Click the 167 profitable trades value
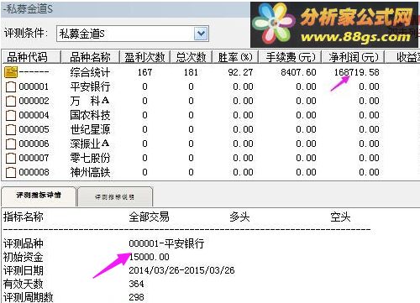Viewport: 420px width, 303px height. (x=144, y=72)
